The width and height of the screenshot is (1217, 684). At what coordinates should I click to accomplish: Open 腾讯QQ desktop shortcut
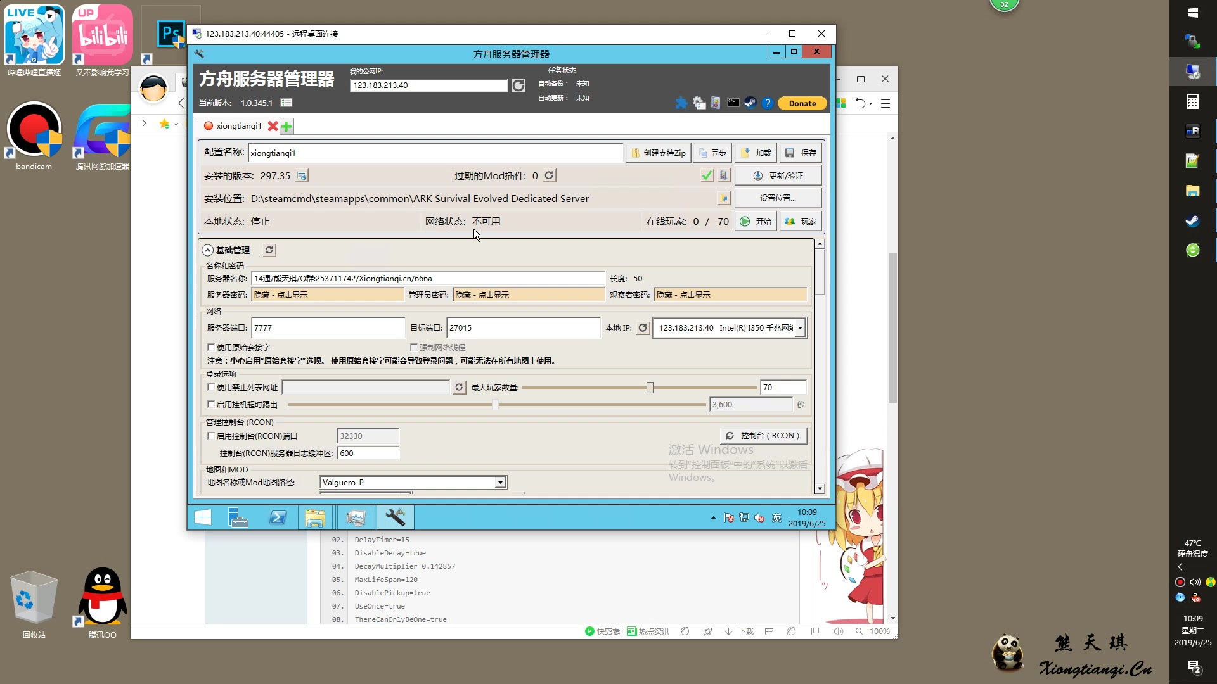point(102,602)
